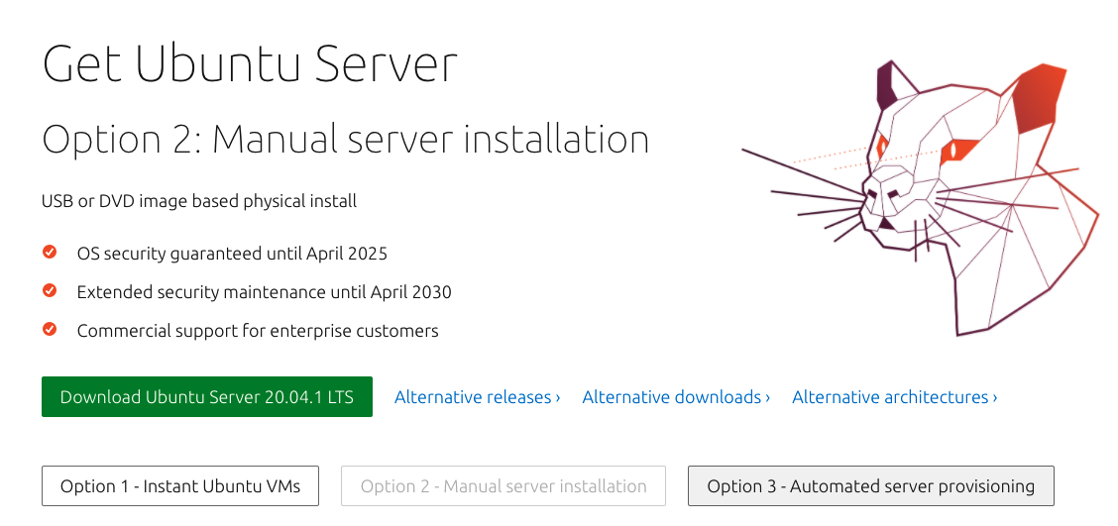The height and width of the screenshot is (526, 1118).
Task: Open the Alternative releases link
Action: pyautogui.click(x=477, y=397)
